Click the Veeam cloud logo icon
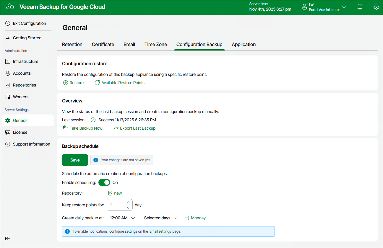The image size is (383, 248). click(x=10, y=6)
